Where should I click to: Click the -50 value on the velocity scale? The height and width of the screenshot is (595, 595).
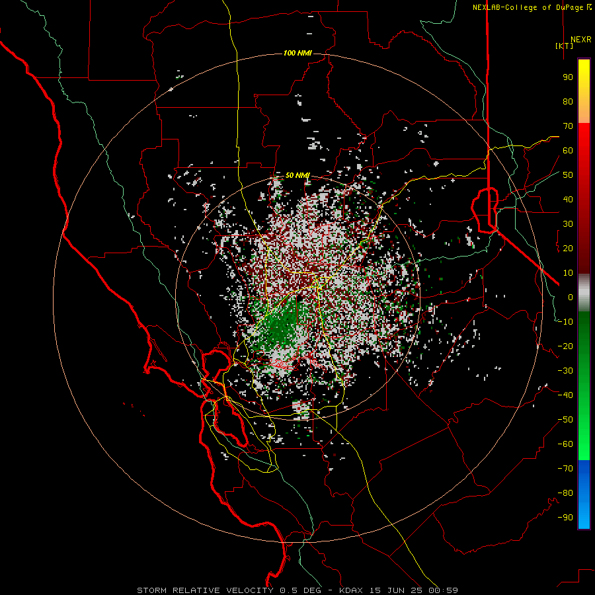(x=565, y=420)
